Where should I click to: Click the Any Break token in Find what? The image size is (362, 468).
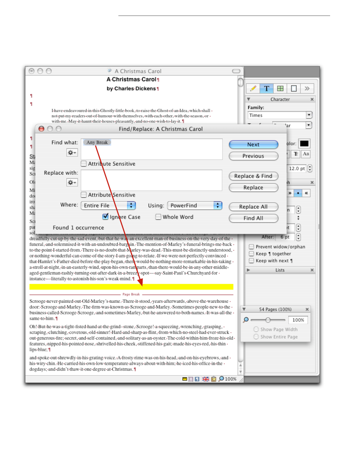coord(97,142)
